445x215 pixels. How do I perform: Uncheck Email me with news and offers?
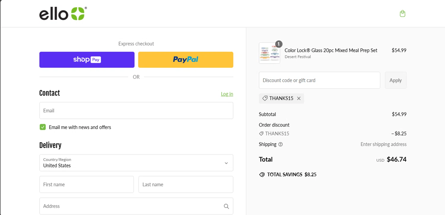pyautogui.click(x=43, y=127)
